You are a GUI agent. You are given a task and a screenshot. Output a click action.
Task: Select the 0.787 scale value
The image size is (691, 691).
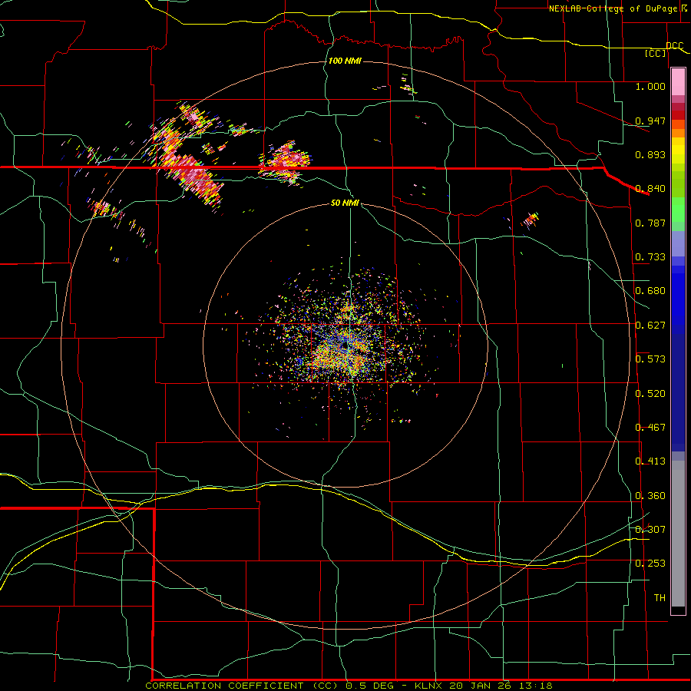click(x=650, y=223)
